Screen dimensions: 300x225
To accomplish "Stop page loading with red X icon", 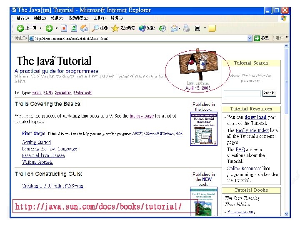I will coord(64,28).
